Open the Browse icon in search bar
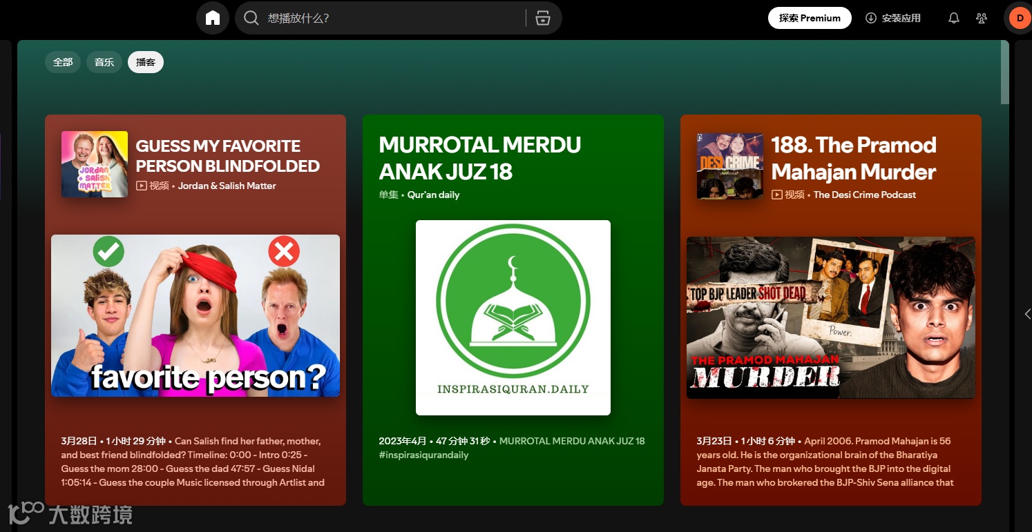The width and height of the screenshot is (1032, 532). click(543, 18)
